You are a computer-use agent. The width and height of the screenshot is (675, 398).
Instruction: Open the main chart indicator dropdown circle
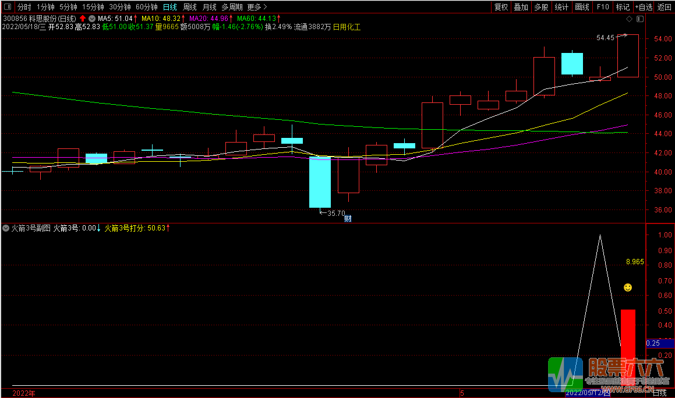pos(91,19)
